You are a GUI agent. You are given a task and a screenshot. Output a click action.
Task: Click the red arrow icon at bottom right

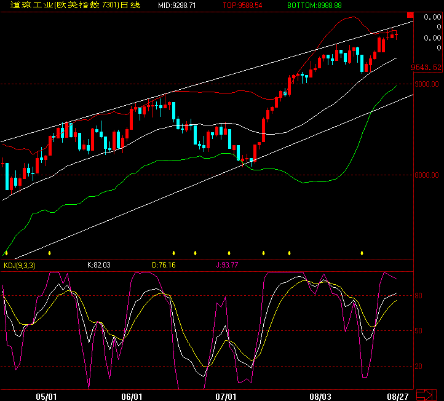coord(426,395)
